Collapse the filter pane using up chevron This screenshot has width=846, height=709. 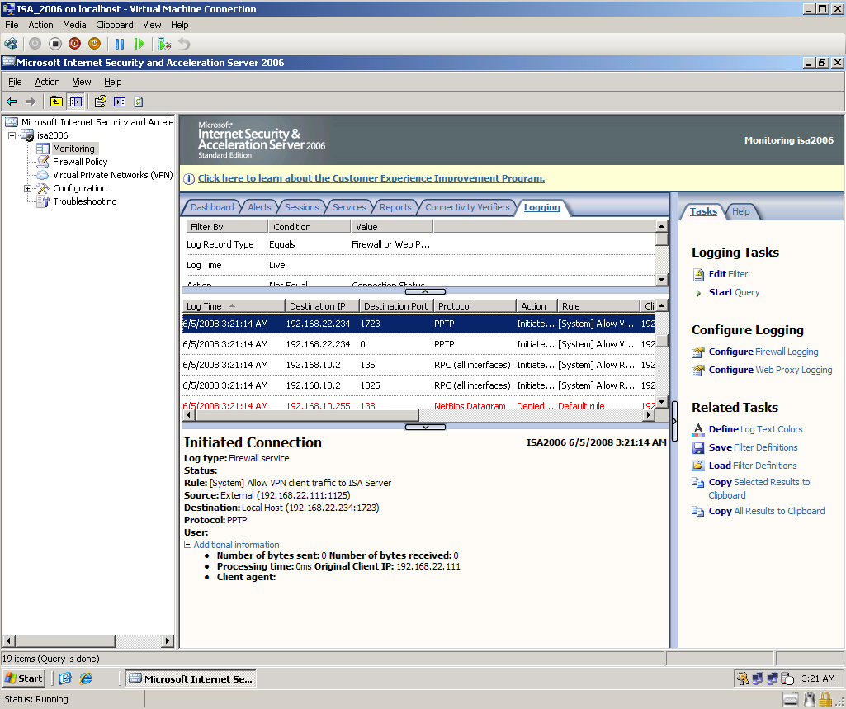(x=425, y=291)
